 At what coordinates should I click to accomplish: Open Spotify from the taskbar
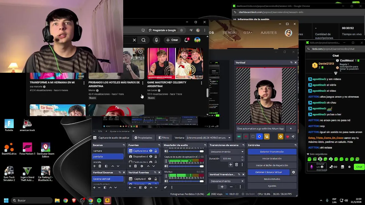coord(99,200)
